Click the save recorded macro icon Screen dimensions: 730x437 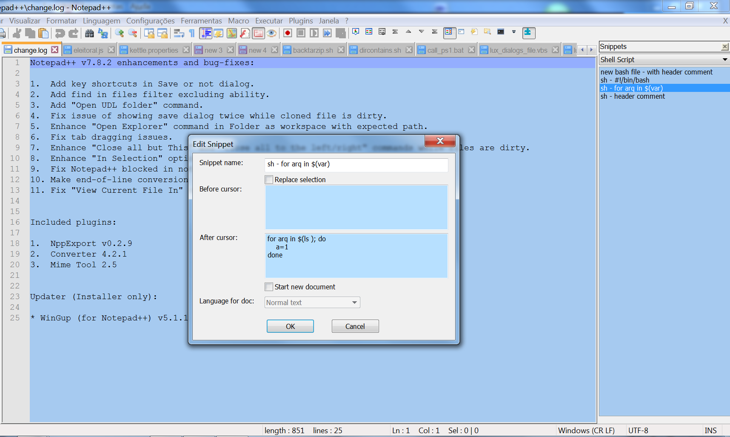[x=340, y=33]
